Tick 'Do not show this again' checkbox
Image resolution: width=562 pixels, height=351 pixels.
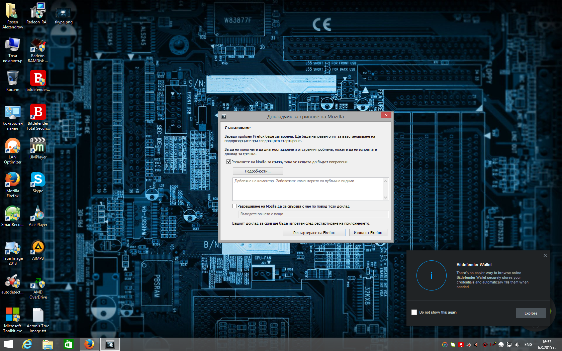[x=414, y=312]
